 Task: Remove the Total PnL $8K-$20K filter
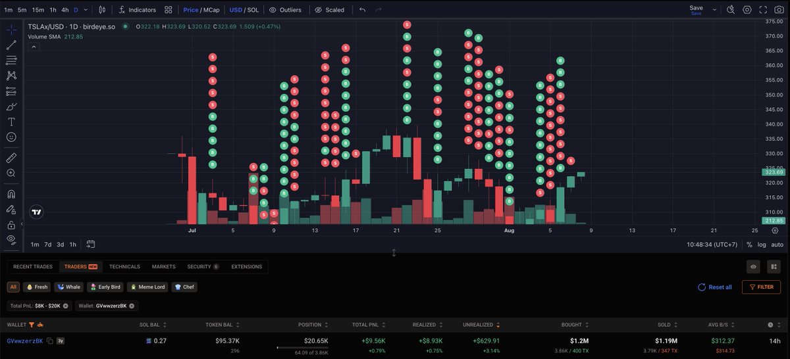pyautogui.click(x=66, y=306)
